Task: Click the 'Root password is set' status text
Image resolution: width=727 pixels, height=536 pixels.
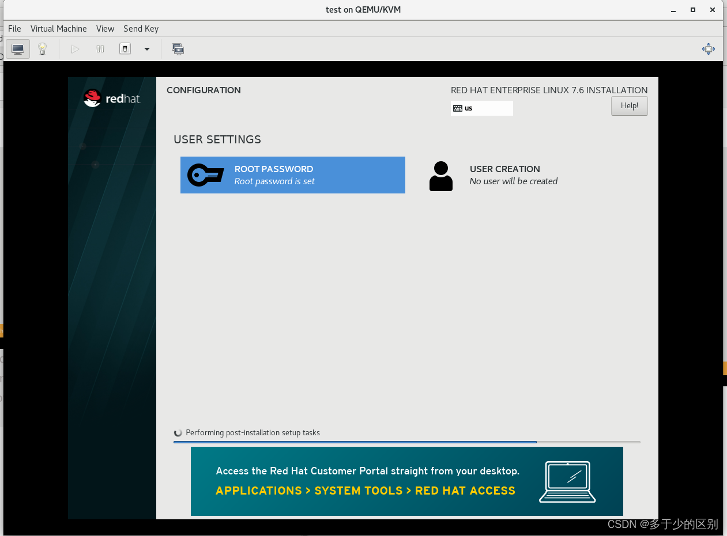Action: pos(274,181)
